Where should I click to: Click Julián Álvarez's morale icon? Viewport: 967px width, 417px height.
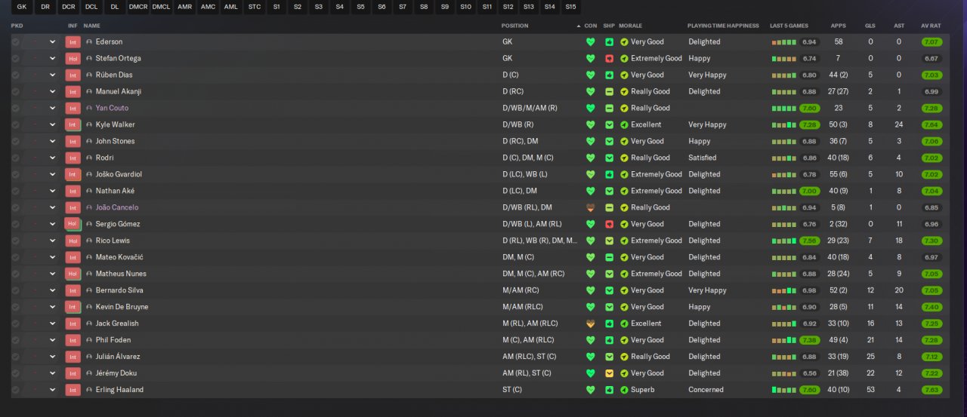(x=624, y=357)
